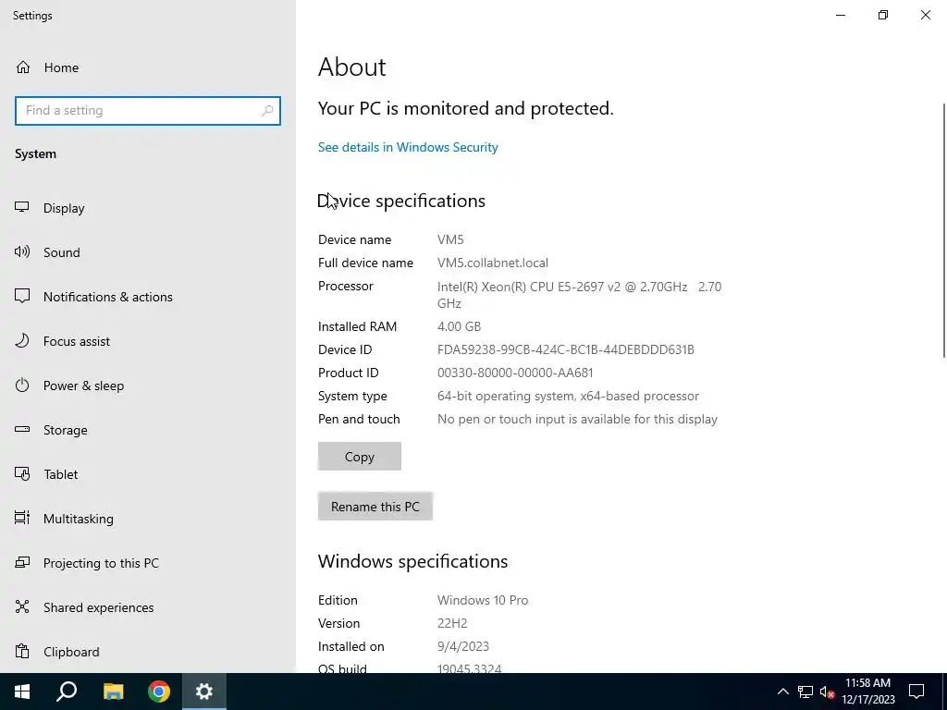
Task: Open See details in Windows Security
Action: (408, 147)
